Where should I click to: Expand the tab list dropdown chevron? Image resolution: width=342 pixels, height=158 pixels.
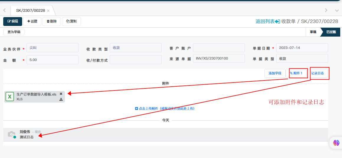click(337, 10)
